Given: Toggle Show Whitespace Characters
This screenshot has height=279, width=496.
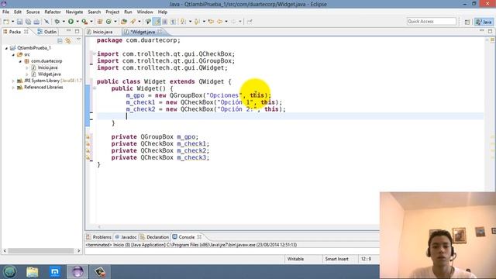Looking at the screenshot, I should 173,22.
